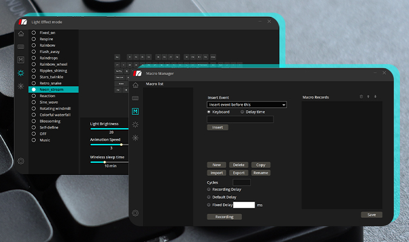
Task: Select light effect sun icon in Macro Manager sidebar
Action: click(135, 125)
